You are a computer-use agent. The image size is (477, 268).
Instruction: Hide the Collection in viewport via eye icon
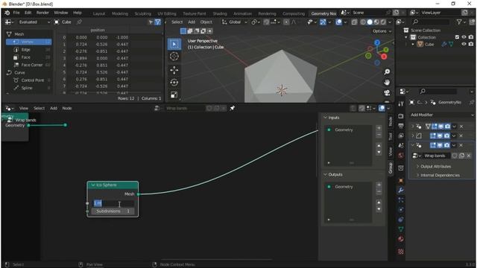tap(464, 37)
